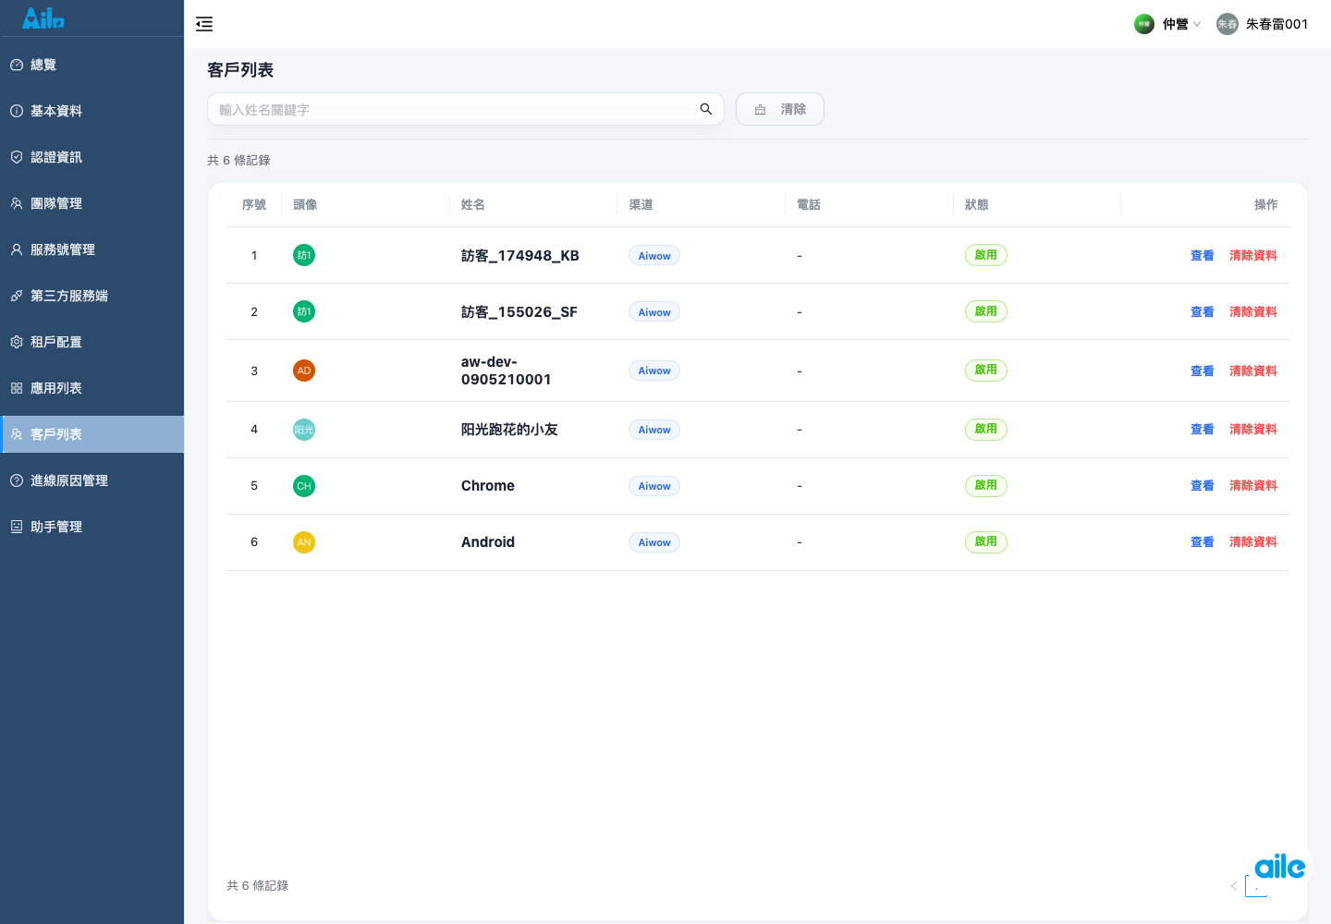The image size is (1331, 924).
Task: Go to previous page via pagination arrow
Action: pos(1233,886)
